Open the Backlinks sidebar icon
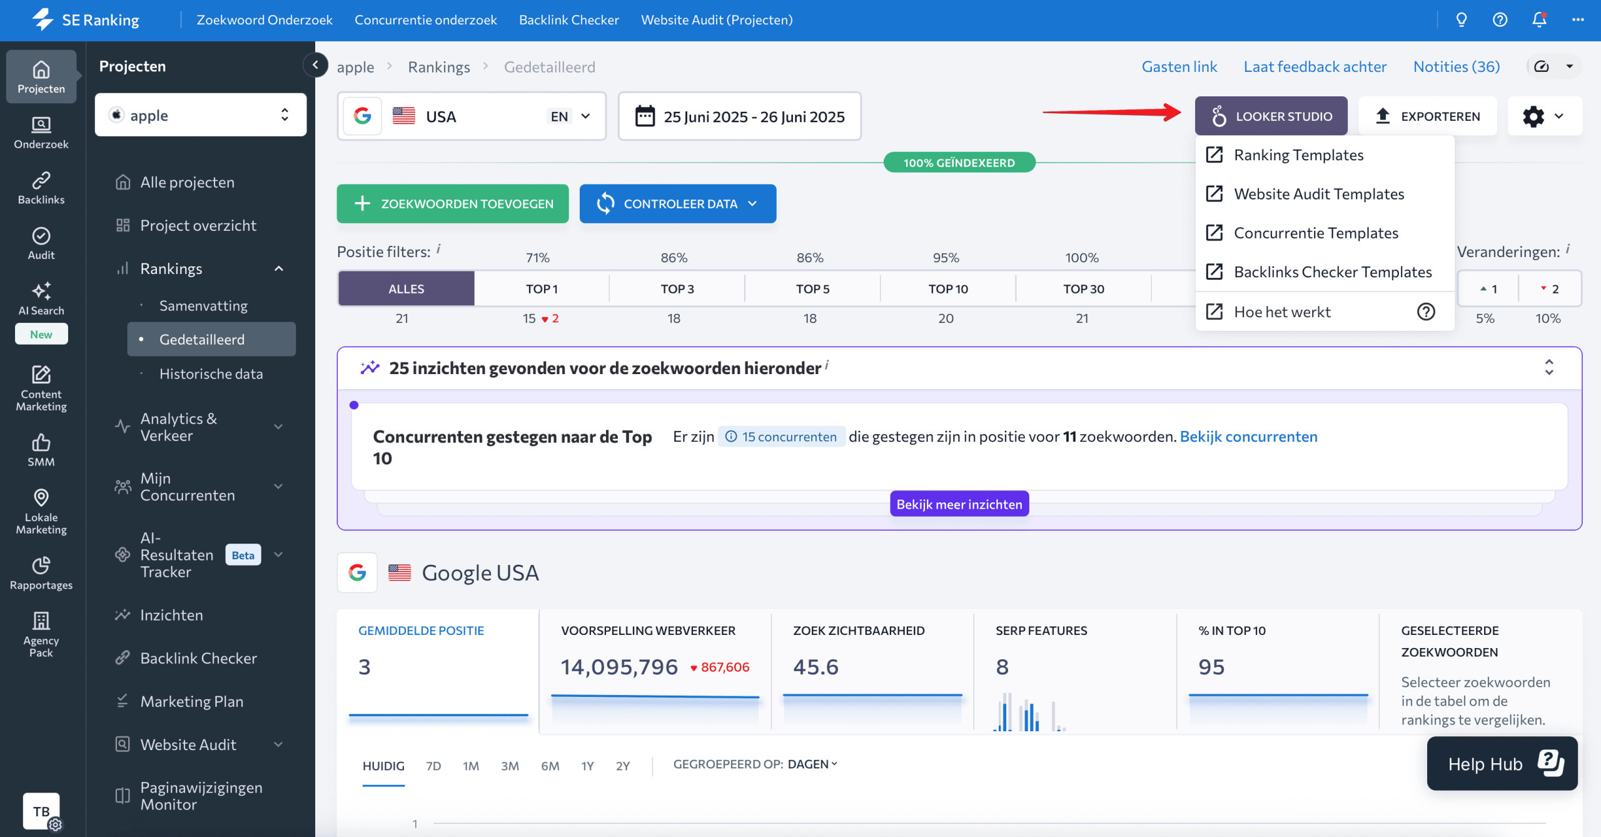The width and height of the screenshot is (1601, 837). 41,188
